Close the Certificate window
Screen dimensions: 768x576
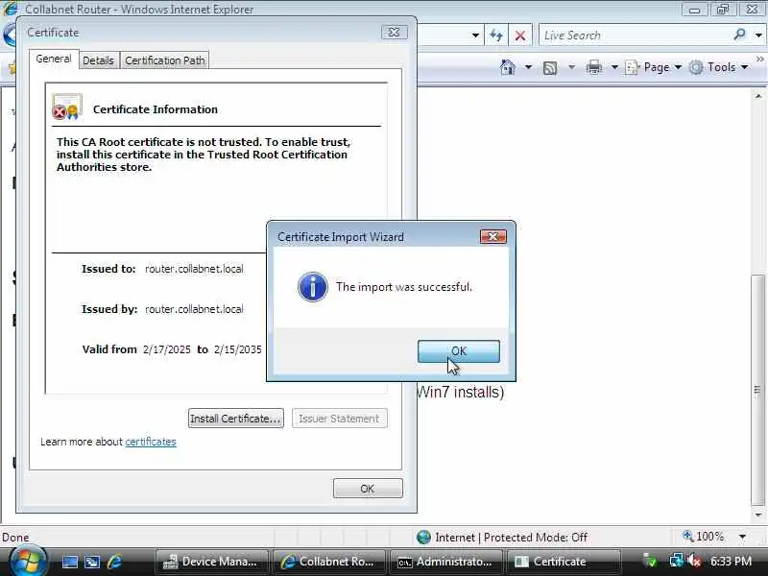click(x=394, y=33)
